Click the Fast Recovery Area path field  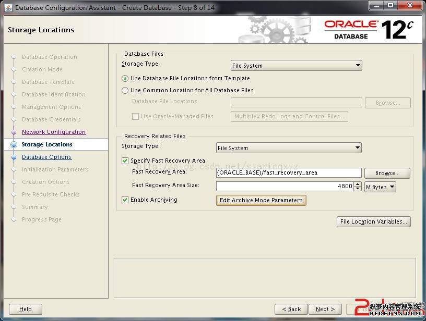[288, 173]
